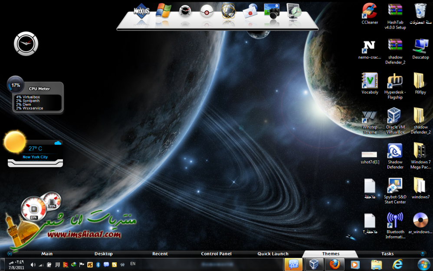Click the orange K tray icon
The width and height of the screenshot is (433, 271).
point(90,264)
